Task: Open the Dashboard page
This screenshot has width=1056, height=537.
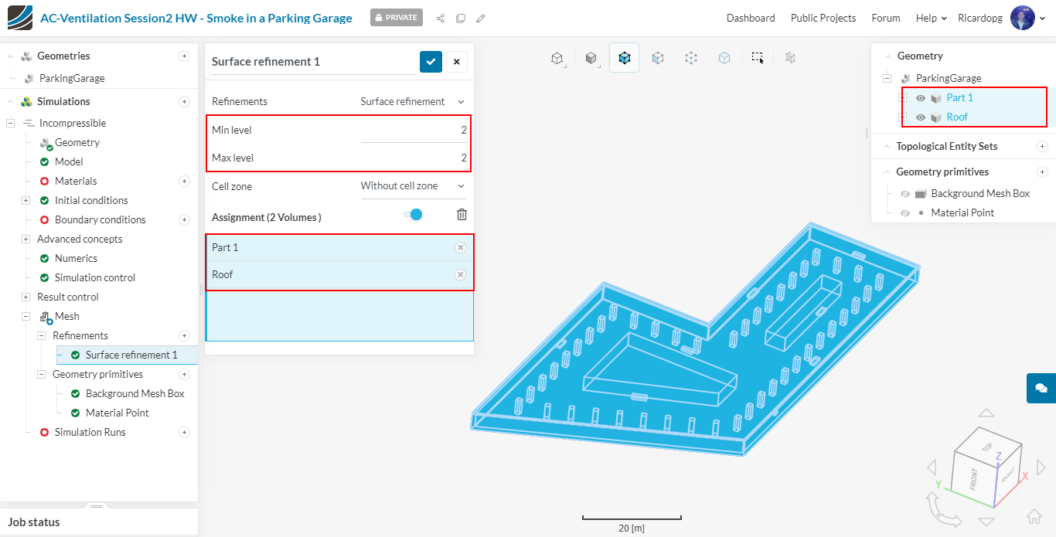Action: pyautogui.click(x=751, y=18)
